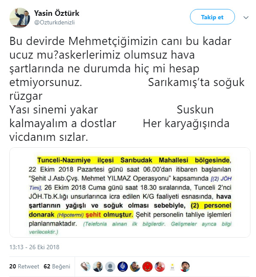Open liker avatar of man in suit
Screen dimensions: 256x277
98,267
